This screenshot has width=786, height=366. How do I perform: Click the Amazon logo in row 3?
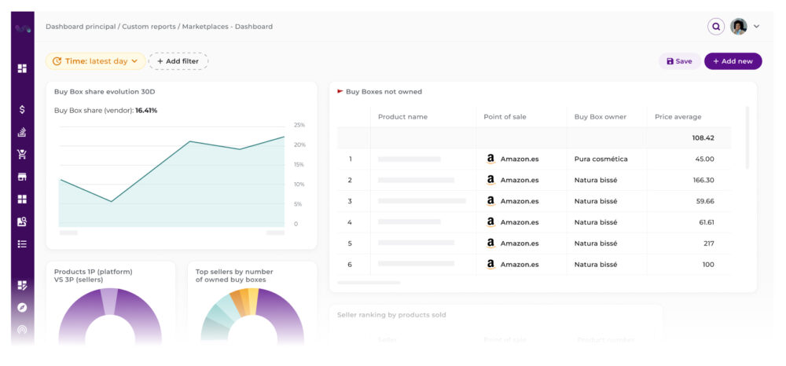(490, 201)
